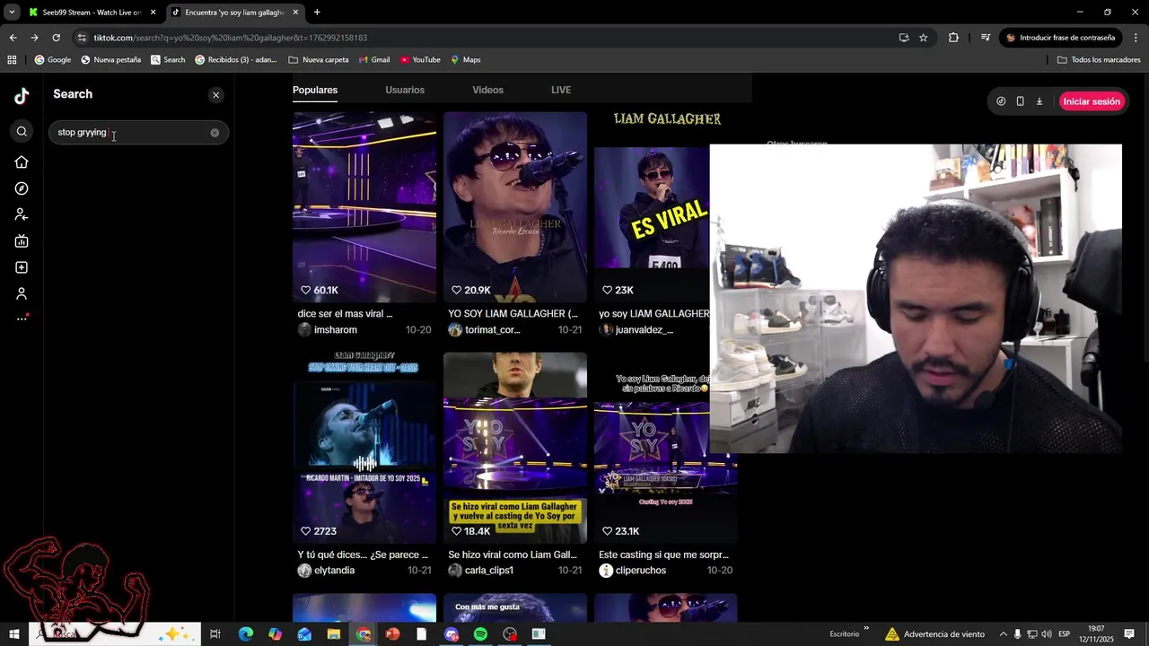The height and width of the screenshot is (646, 1149).
Task: Open user juanvaldez_... profile
Action: pos(645,330)
